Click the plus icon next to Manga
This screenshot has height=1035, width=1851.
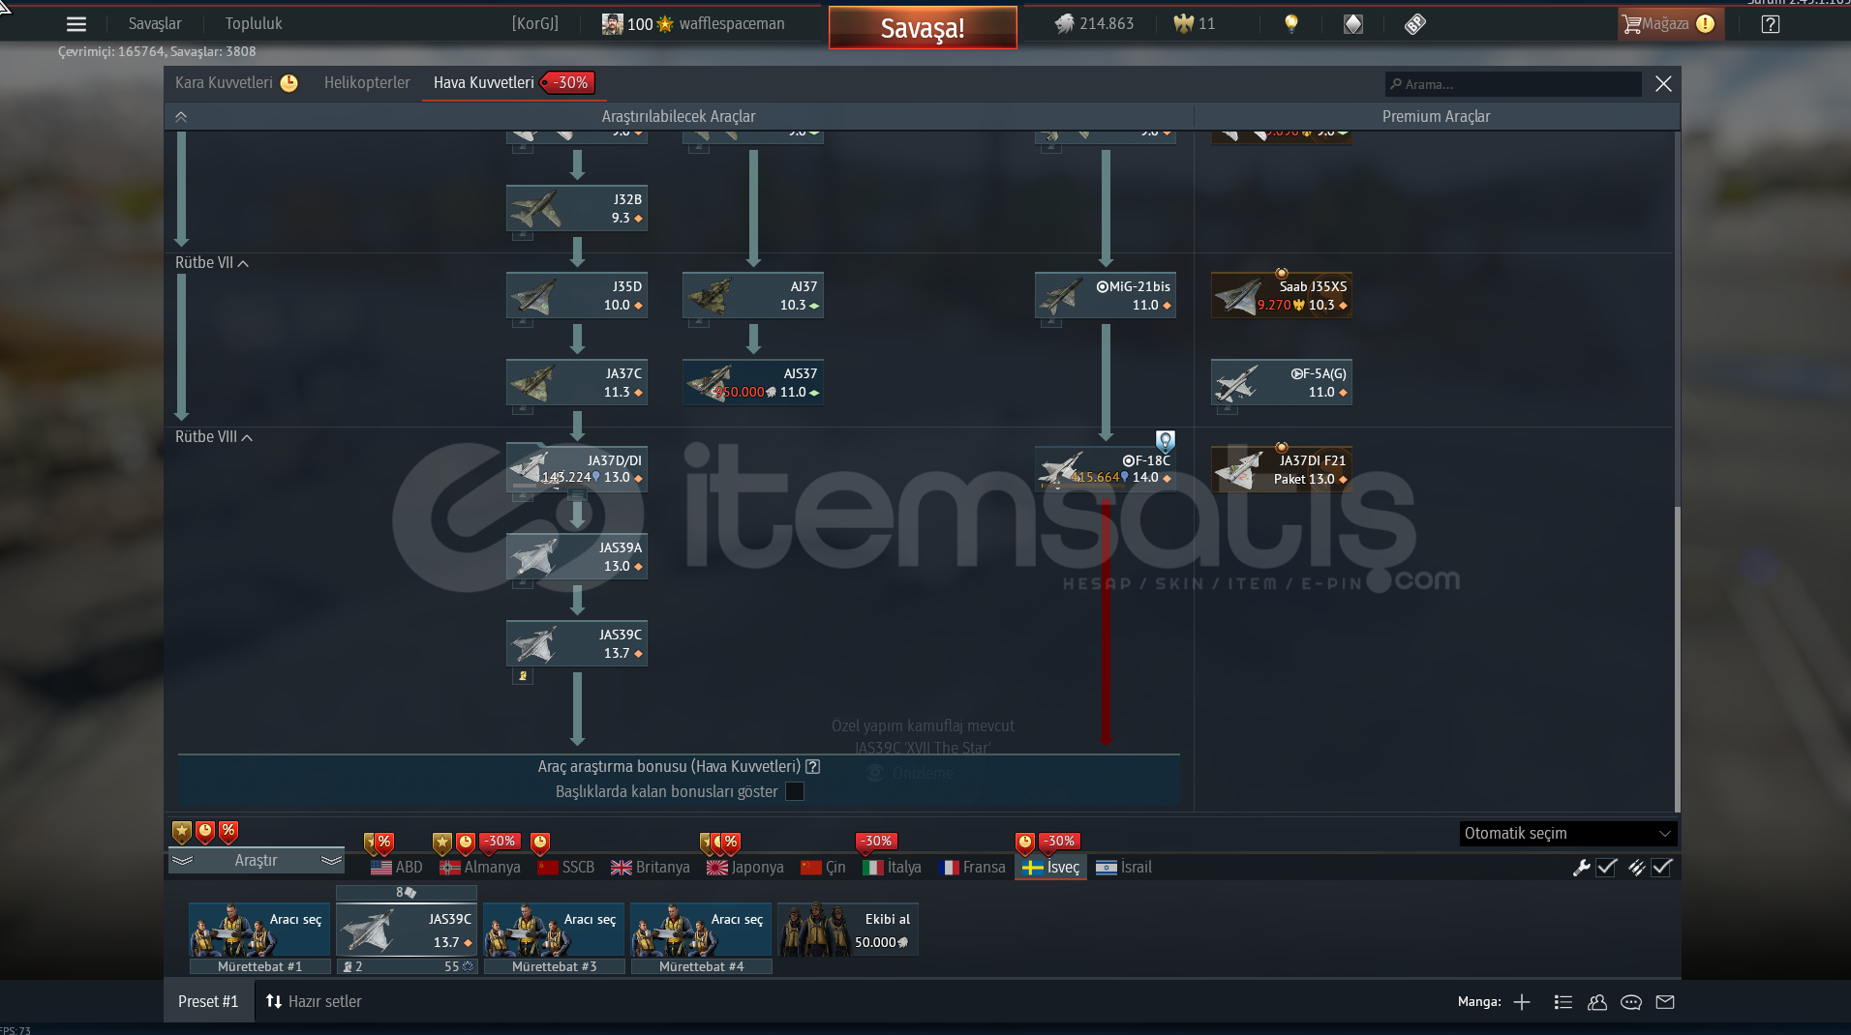[x=1522, y=1002]
